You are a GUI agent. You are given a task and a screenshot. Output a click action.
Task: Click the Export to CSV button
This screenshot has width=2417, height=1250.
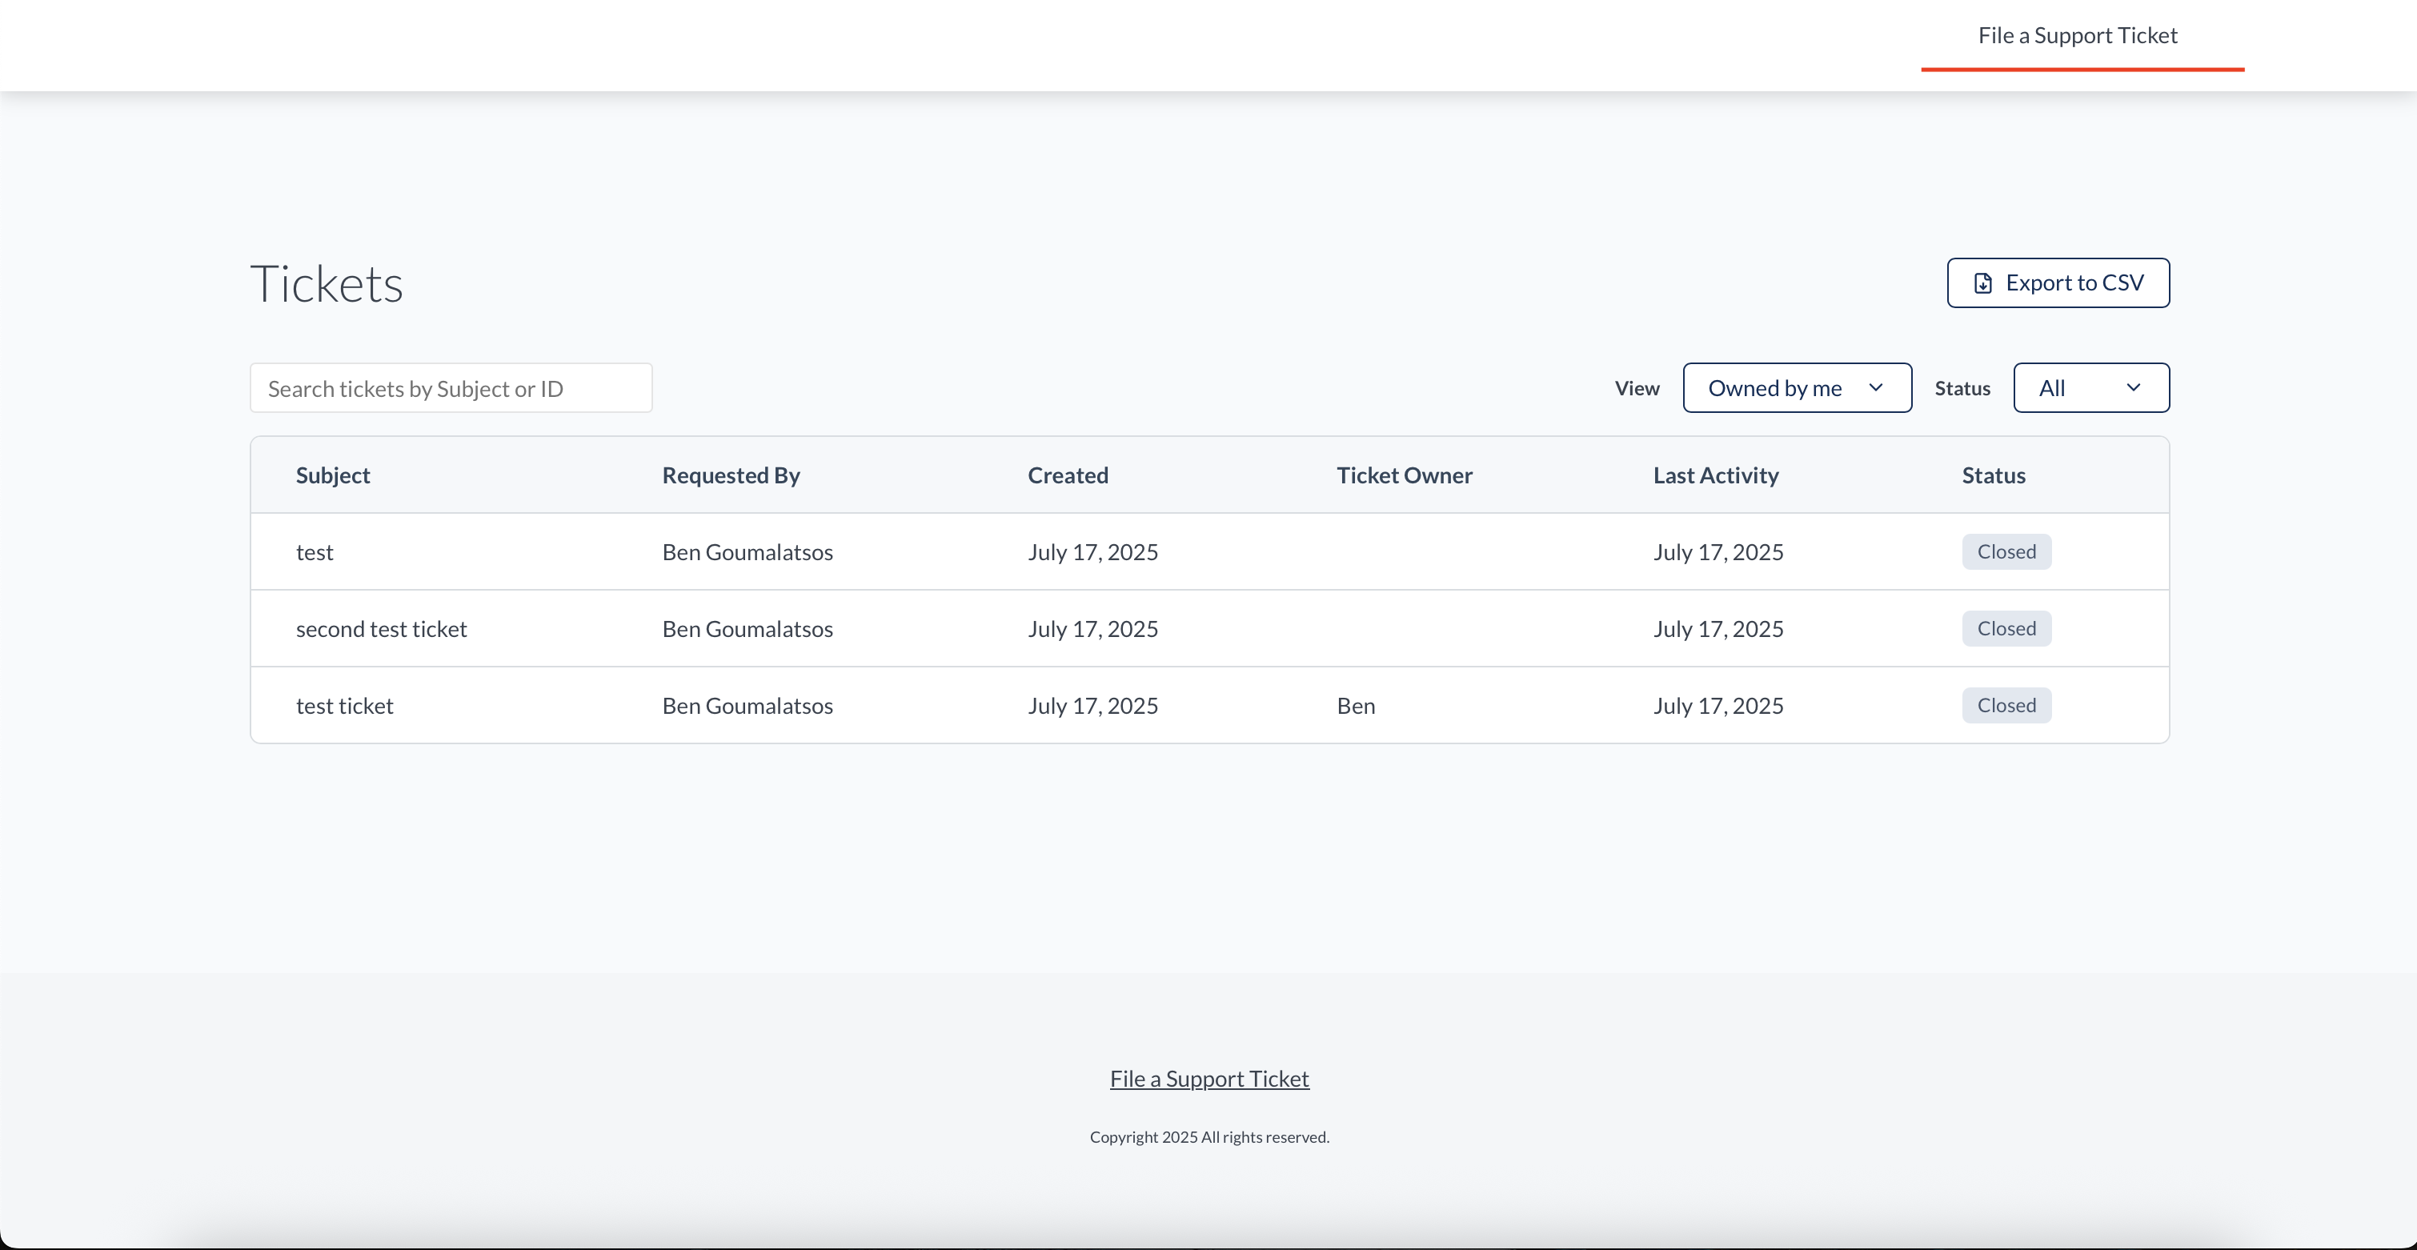click(x=2058, y=282)
